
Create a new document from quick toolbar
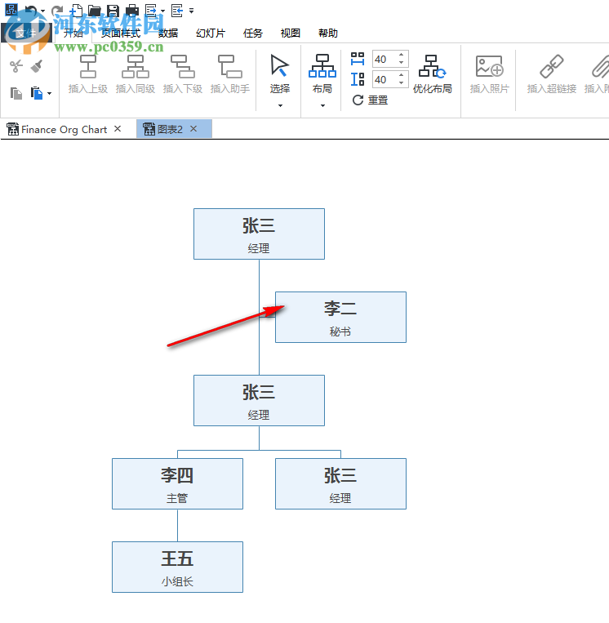point(76,11)
